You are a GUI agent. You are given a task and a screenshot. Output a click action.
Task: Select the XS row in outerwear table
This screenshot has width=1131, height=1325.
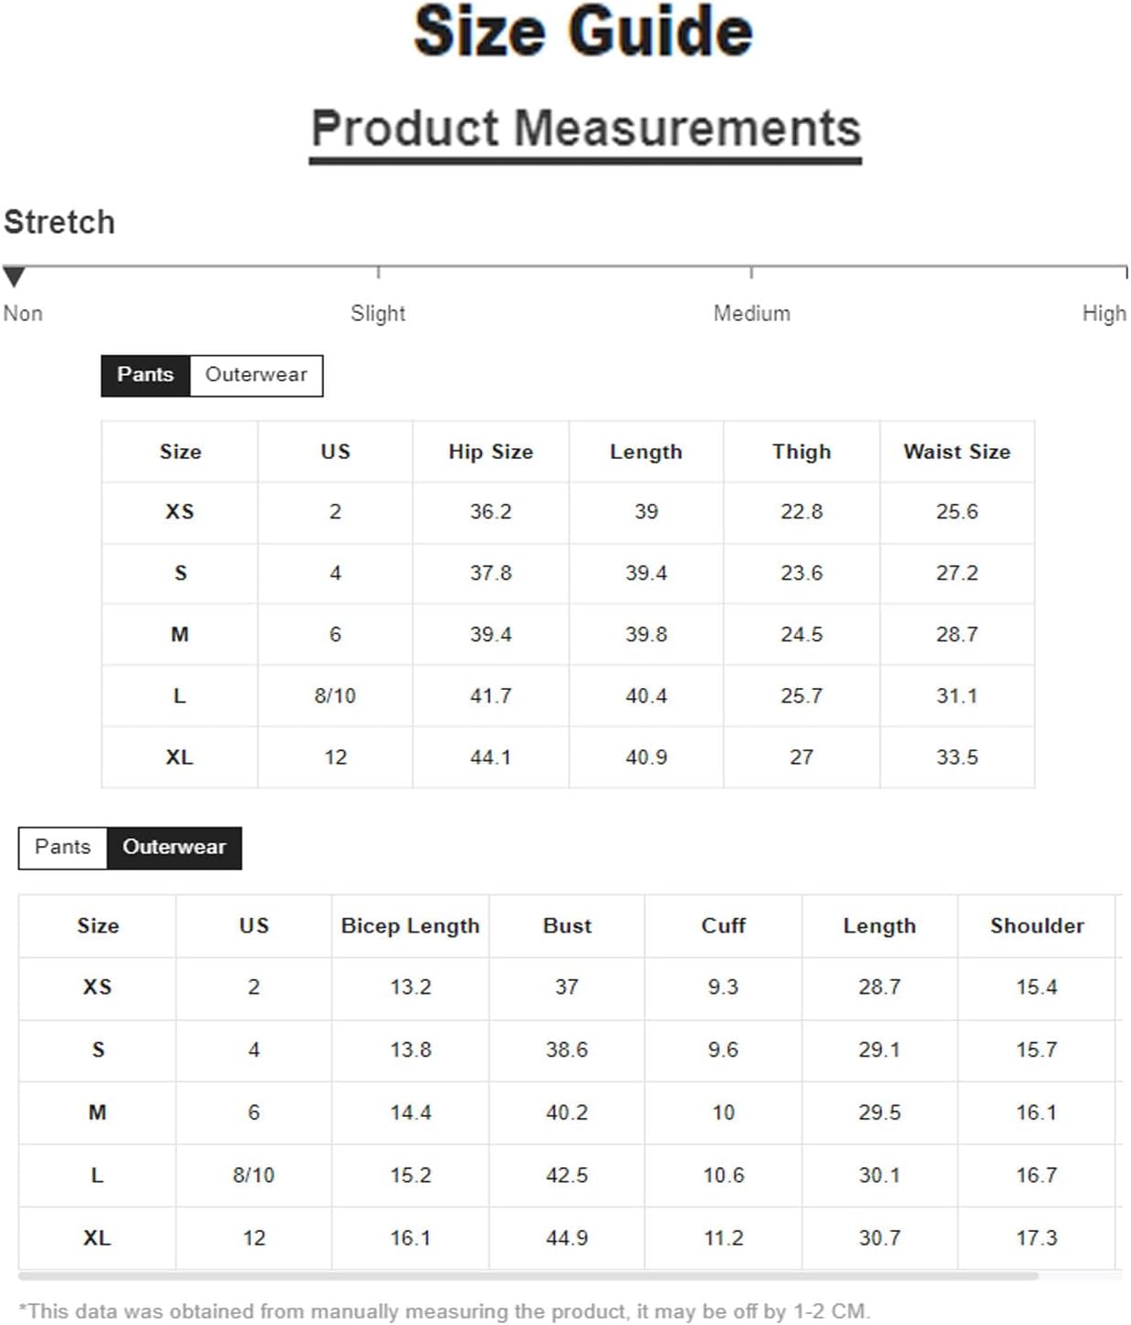tap(571, 988)
